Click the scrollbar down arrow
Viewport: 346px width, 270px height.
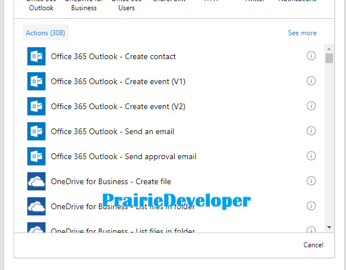coord(329,227)
